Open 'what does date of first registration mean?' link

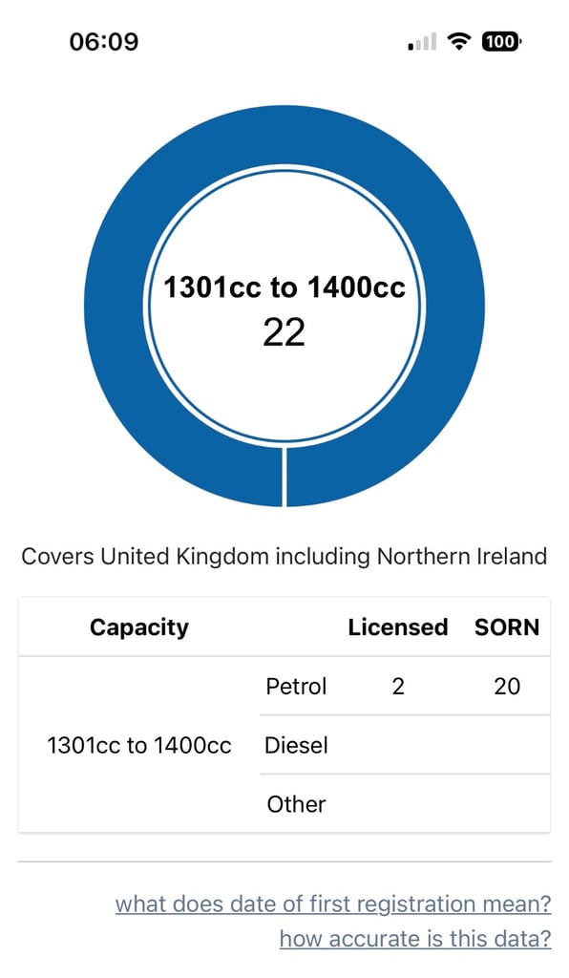click(333, 904)
